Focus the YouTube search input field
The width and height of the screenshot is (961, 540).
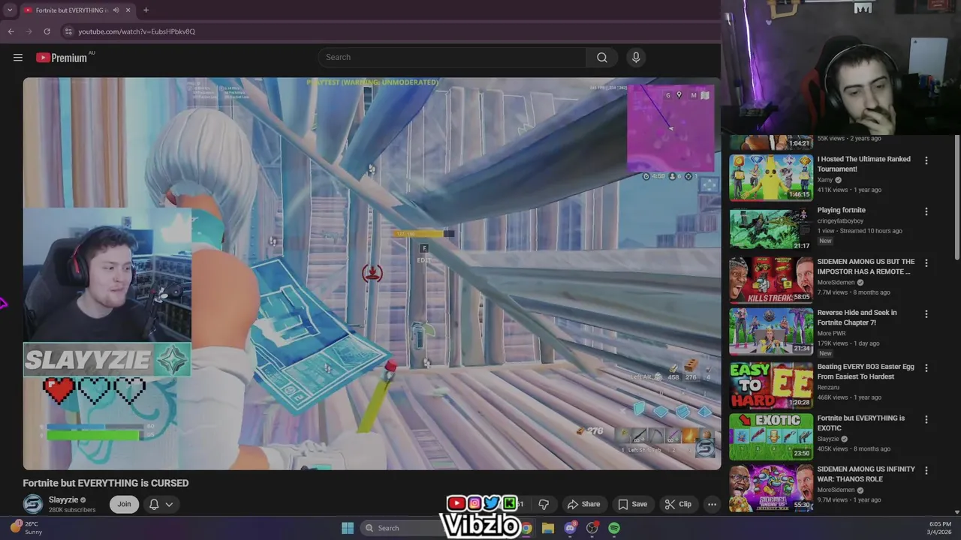point(453,58)
